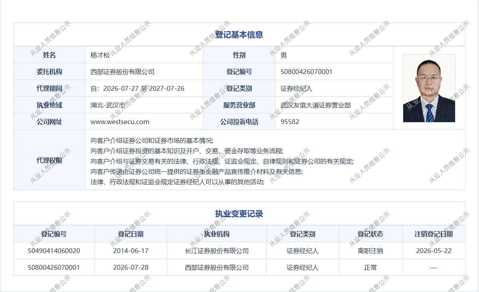Click the 执业机构 column header
Image resolution: width=479 pixels, height=292 pixels.
tap(217, 234)
